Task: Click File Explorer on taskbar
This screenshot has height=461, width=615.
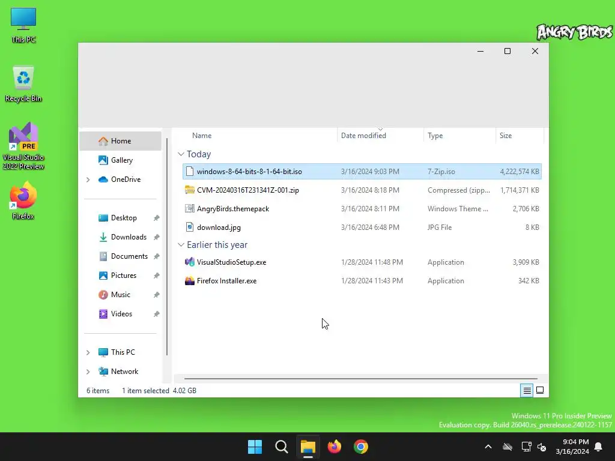Action: coord(308,447)
